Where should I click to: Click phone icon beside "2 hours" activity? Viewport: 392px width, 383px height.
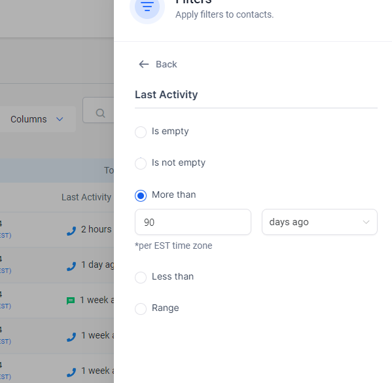click(71, 231)
